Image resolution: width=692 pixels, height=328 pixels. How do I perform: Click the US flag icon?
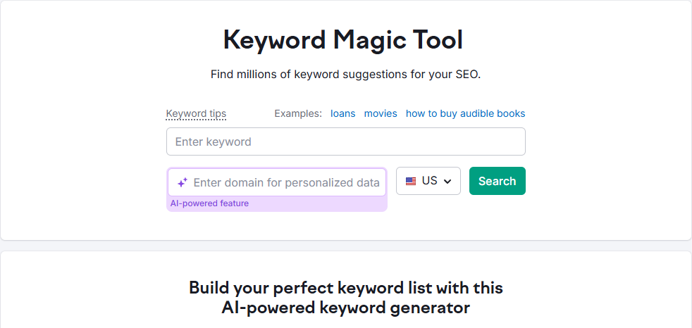click(x=411, y=181)
